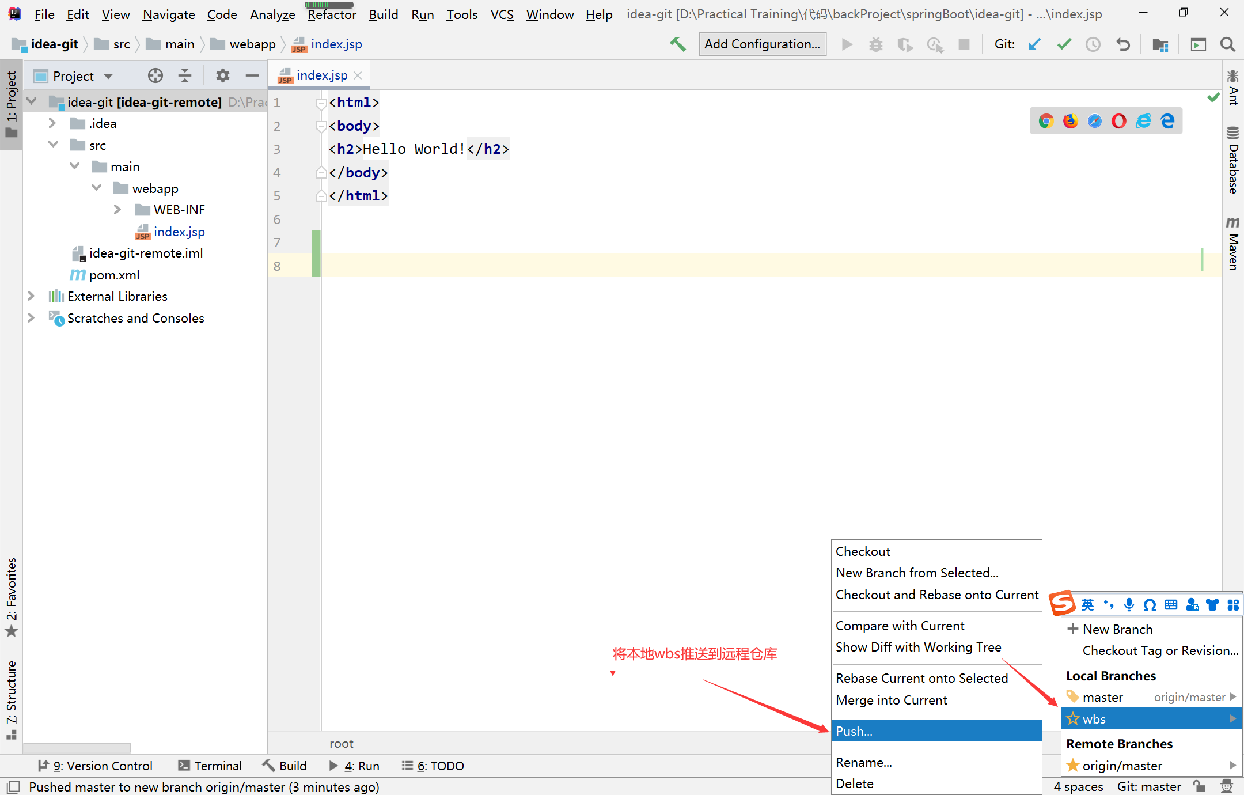Open page in Safari browser icon
Viewport: 1244px width, 795px height.
click(1094, 121)
